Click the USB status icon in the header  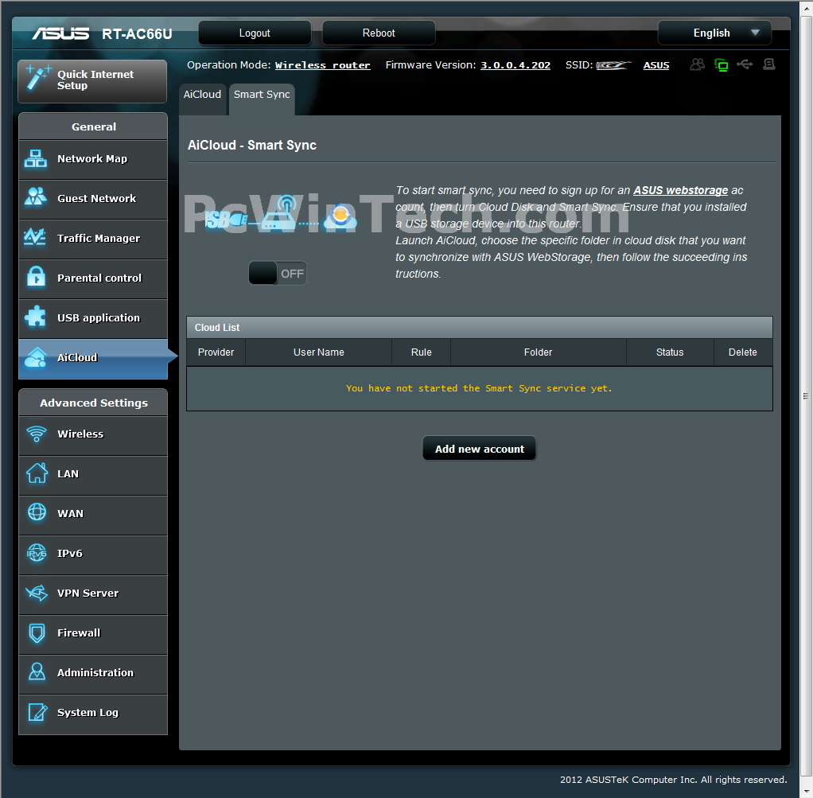click(x=745, y=64)
